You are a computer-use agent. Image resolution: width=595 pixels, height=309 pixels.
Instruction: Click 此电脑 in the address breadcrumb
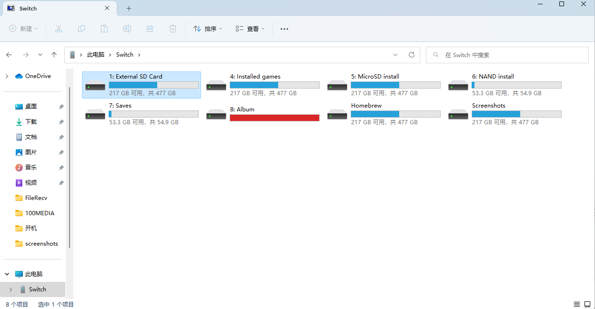(x=95, y=55)
